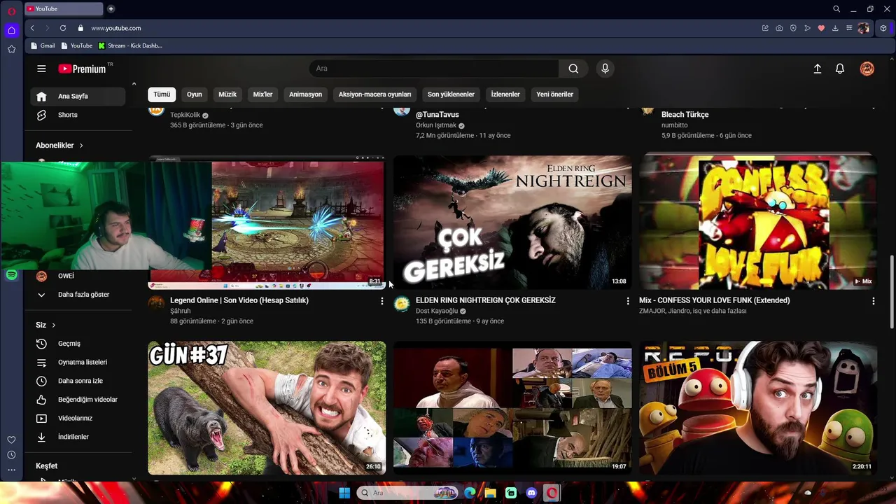Open the Gmail bookmark
This screenshot has height=504, width=896.
[43, 45]
